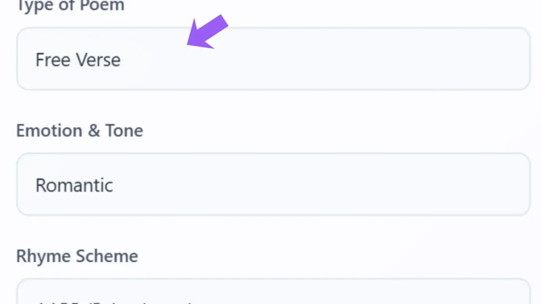The height and width of the screenshot is (304, 541).
Task: Click the word "Scheme" in the label
Action: pyautogui.click(x=107, y=256)
